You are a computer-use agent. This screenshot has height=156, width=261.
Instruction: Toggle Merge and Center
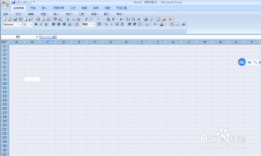(x=69, y=24)
